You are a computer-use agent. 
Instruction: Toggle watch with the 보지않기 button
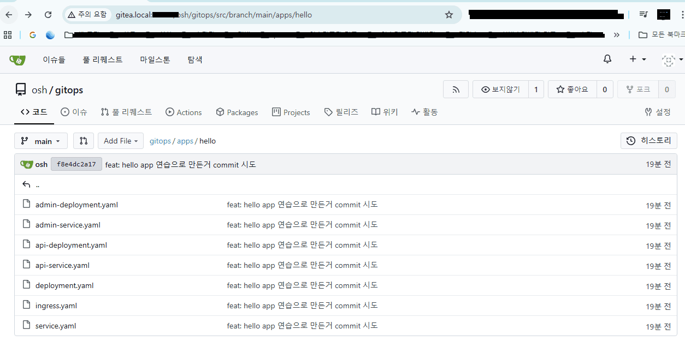coord(500,89)
